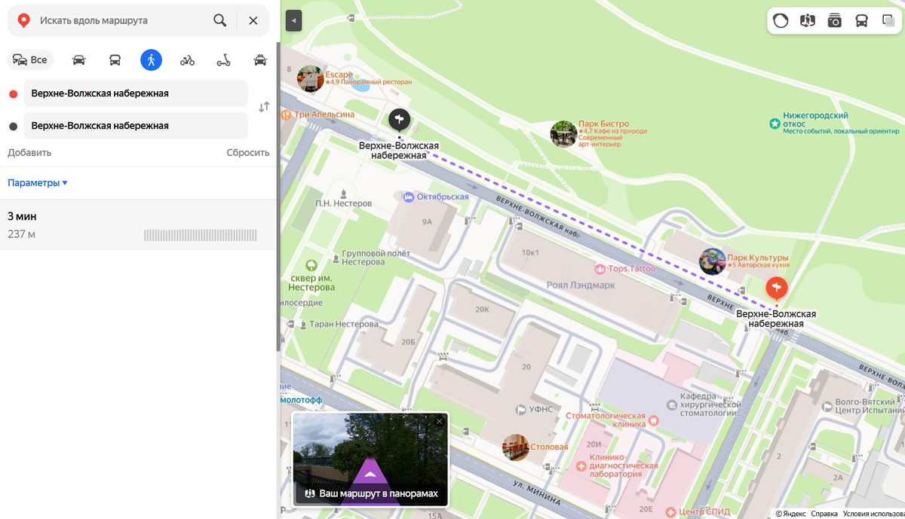The width and height of the screenshot is (905, 519).
Task: Open the 'Парк Бистро' cafe marker
Action: 563,134
